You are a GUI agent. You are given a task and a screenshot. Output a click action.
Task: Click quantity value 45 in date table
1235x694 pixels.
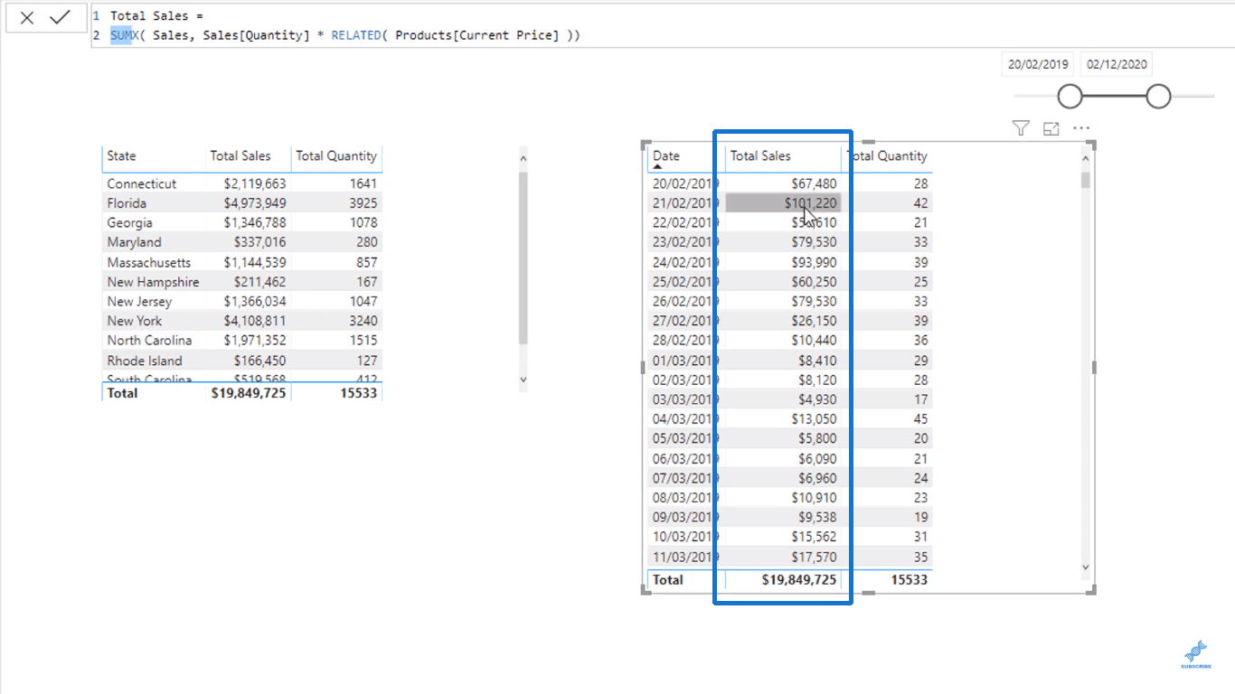[x=920, y=419]
